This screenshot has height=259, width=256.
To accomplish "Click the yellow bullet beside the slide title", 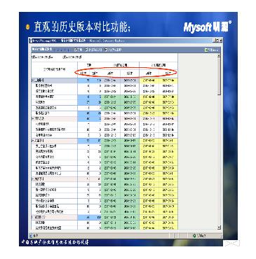I will point(28,27).
